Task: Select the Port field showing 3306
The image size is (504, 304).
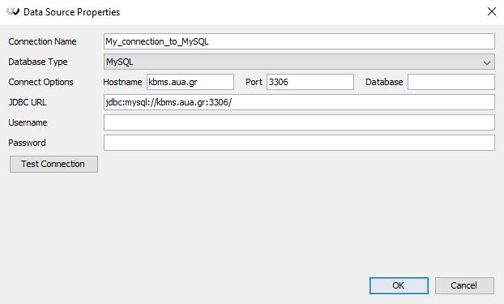Action: [310, 82]
